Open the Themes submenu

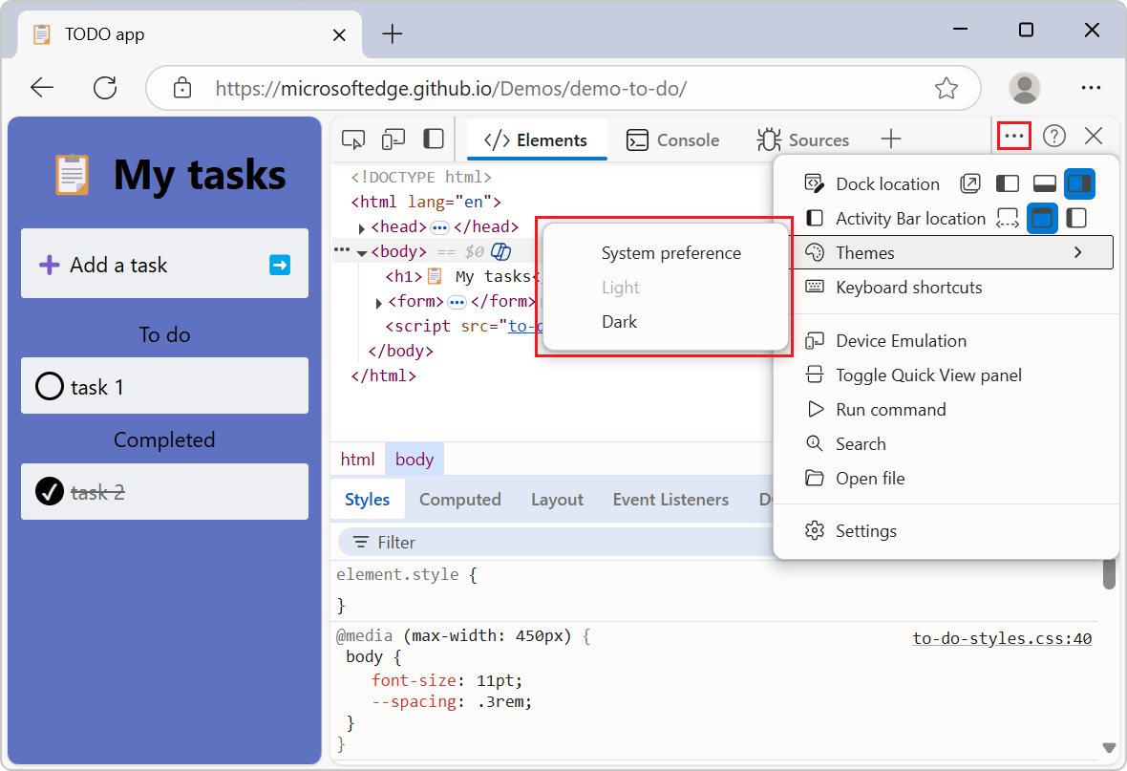953,252
